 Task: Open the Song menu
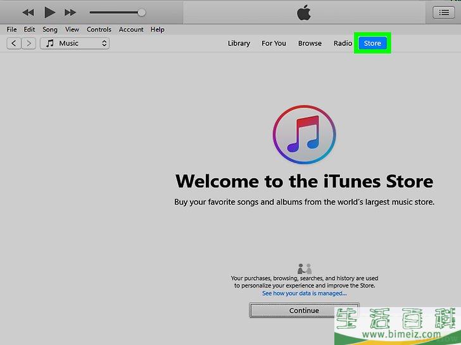click(x=49, y=30)
